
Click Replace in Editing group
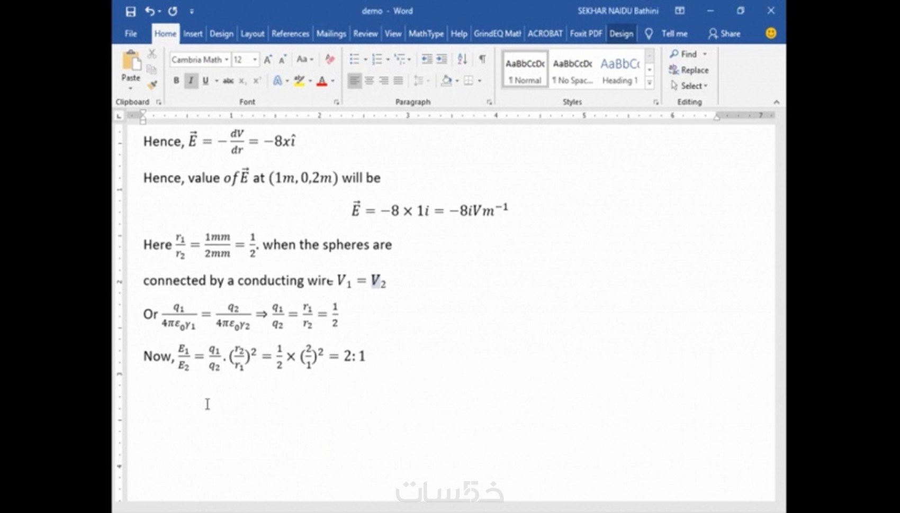click(689, 70)
